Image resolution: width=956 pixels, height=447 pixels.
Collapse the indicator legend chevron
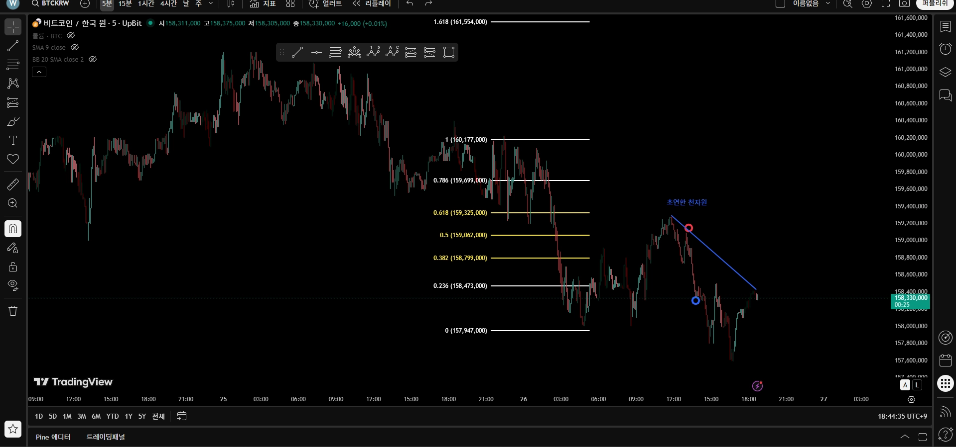click(x=39, y=72)
